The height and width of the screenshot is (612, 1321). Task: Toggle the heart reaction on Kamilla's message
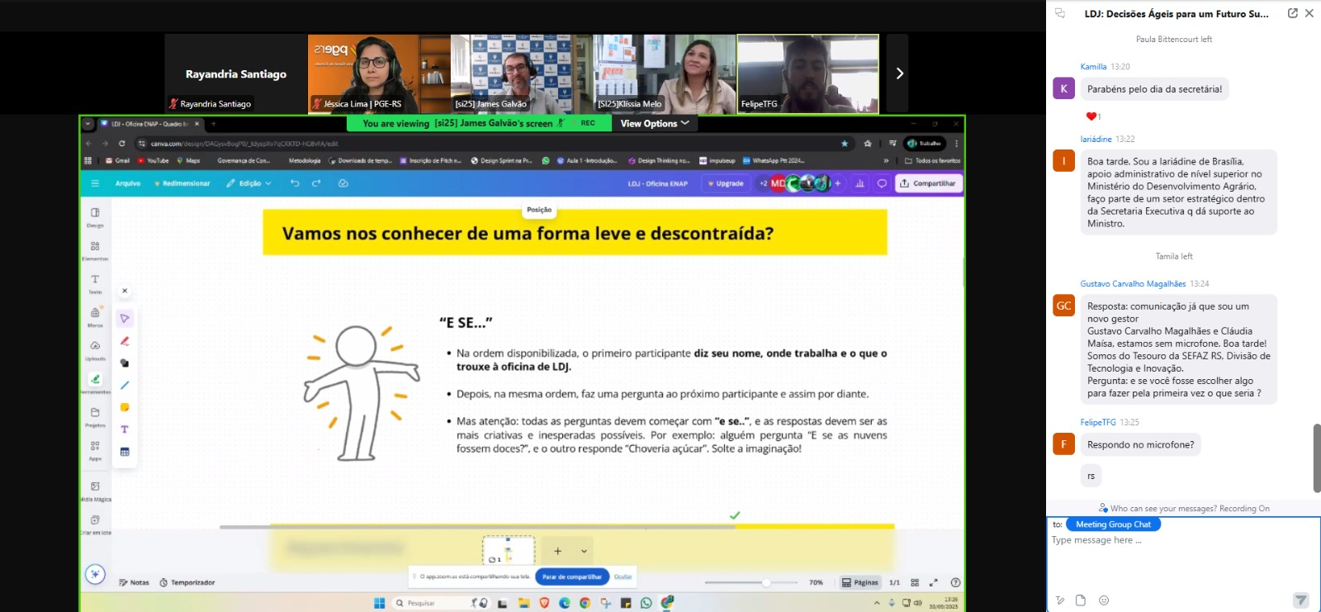(x=1092, y=116)
